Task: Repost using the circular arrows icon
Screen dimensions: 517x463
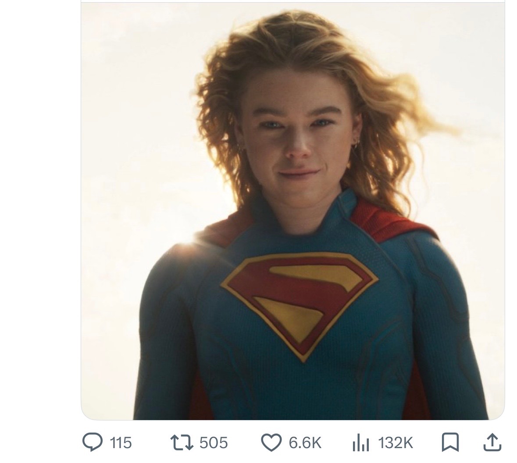Action: 182,442
